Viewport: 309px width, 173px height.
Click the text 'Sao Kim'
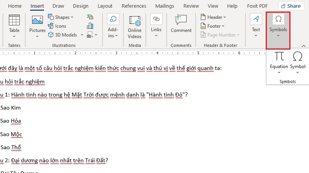10,108
